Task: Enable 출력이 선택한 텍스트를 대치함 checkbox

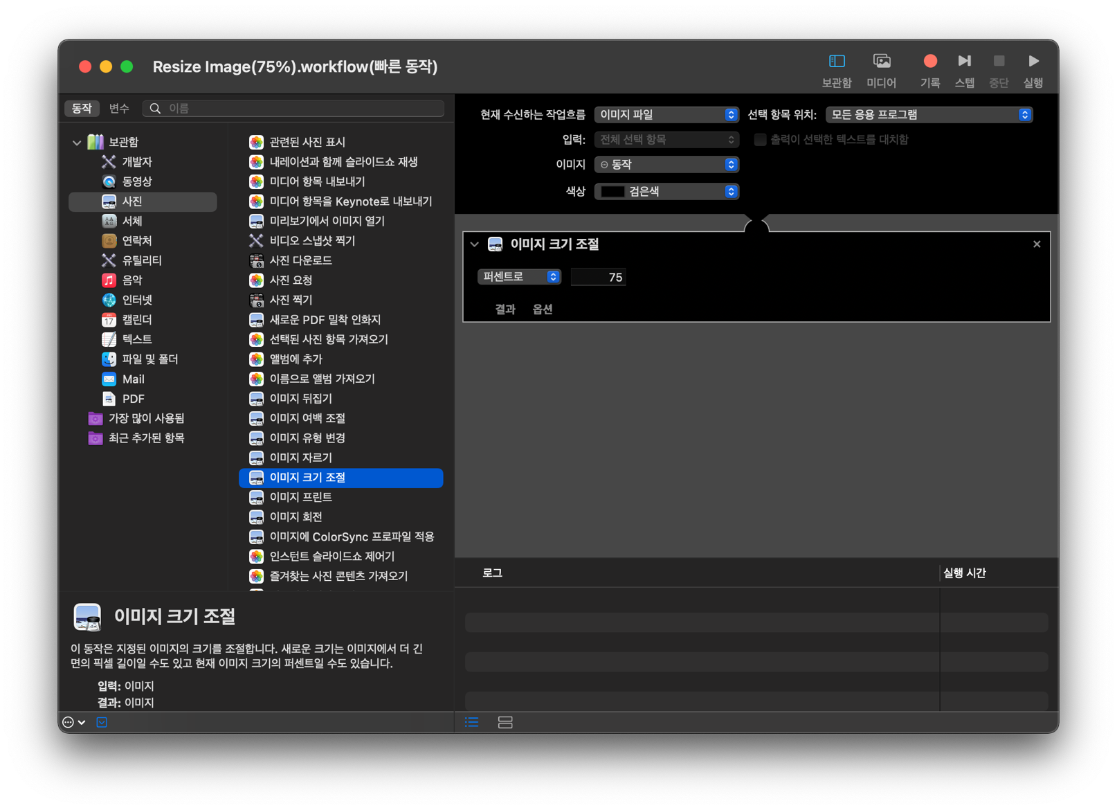Action: (x=760, y=140)
